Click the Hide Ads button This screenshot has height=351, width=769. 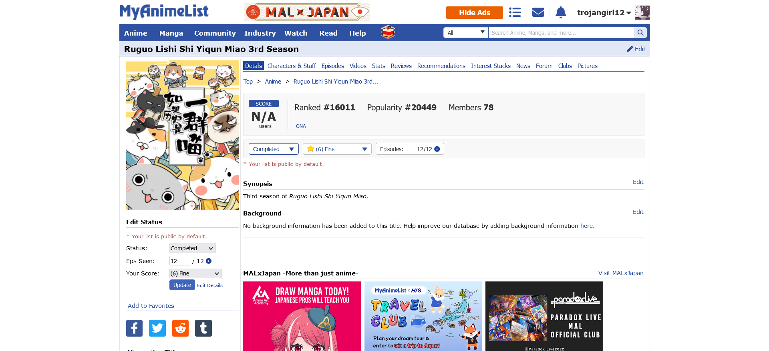[475, 12]
